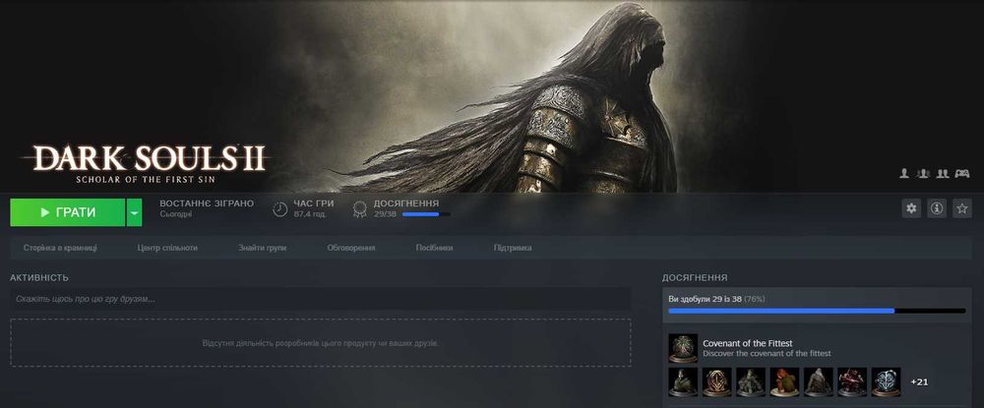Click the glowing orange rune orb achievement
Image resolution: width=984 pixels, height=408 pixels.
coord(716,382)
